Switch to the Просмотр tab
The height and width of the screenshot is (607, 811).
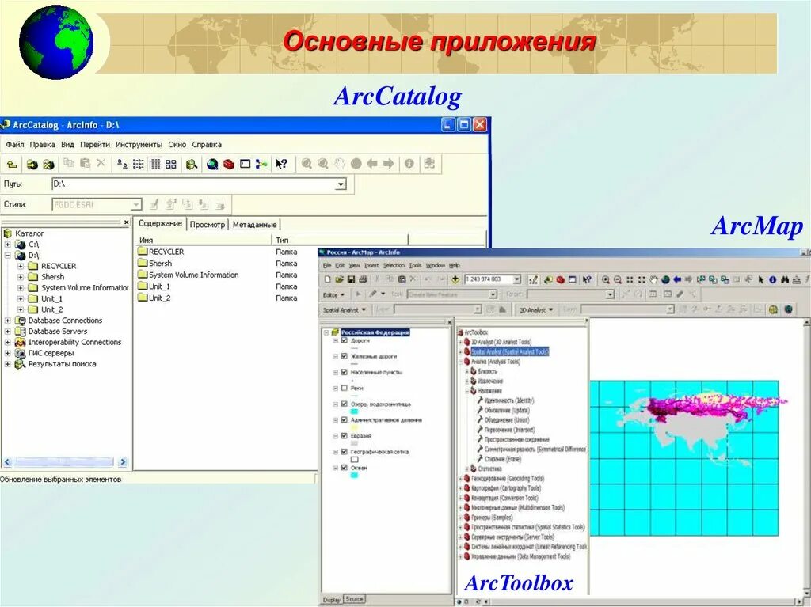(x=207, y=225)
